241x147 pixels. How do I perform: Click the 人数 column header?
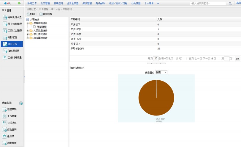(199, 19)
